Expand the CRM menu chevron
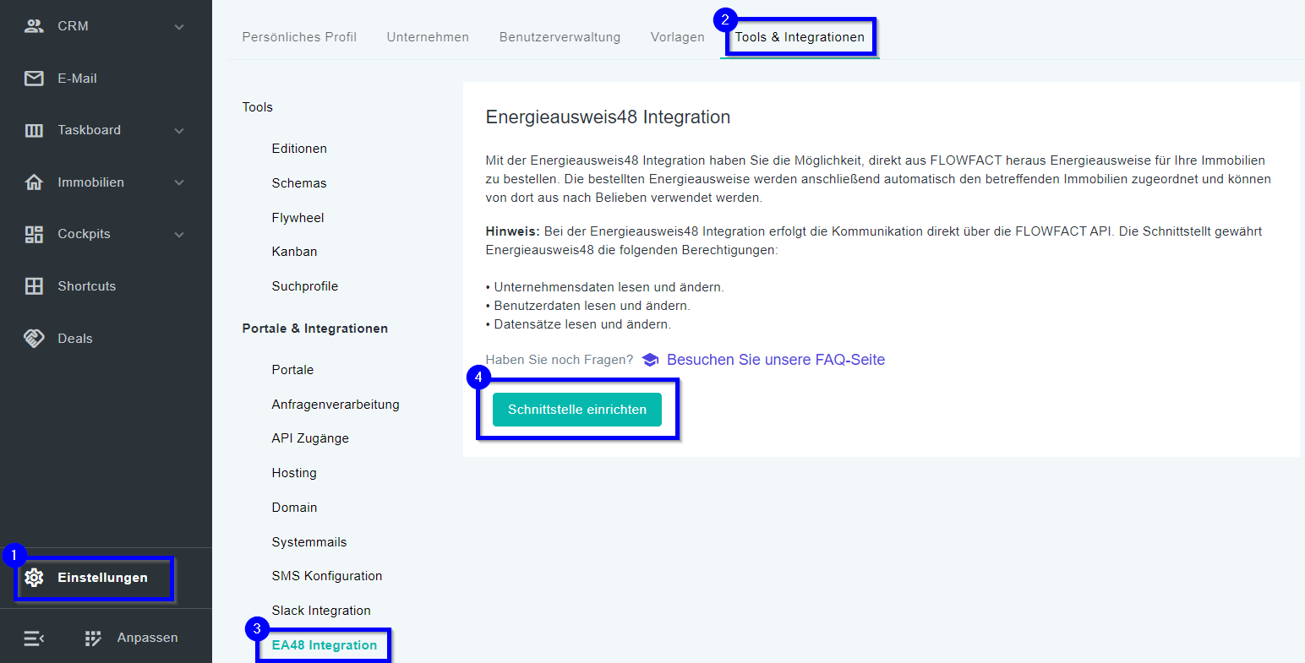The image size is (1305, 663). (x=179, y=27)
